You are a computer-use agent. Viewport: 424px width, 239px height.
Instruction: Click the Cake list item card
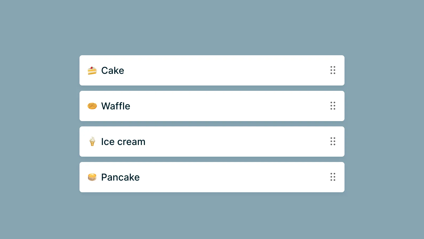[212, 70]
